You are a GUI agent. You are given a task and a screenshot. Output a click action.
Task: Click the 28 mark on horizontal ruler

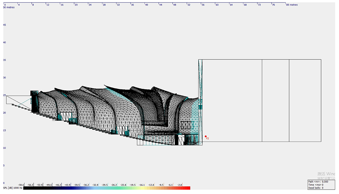104,5
